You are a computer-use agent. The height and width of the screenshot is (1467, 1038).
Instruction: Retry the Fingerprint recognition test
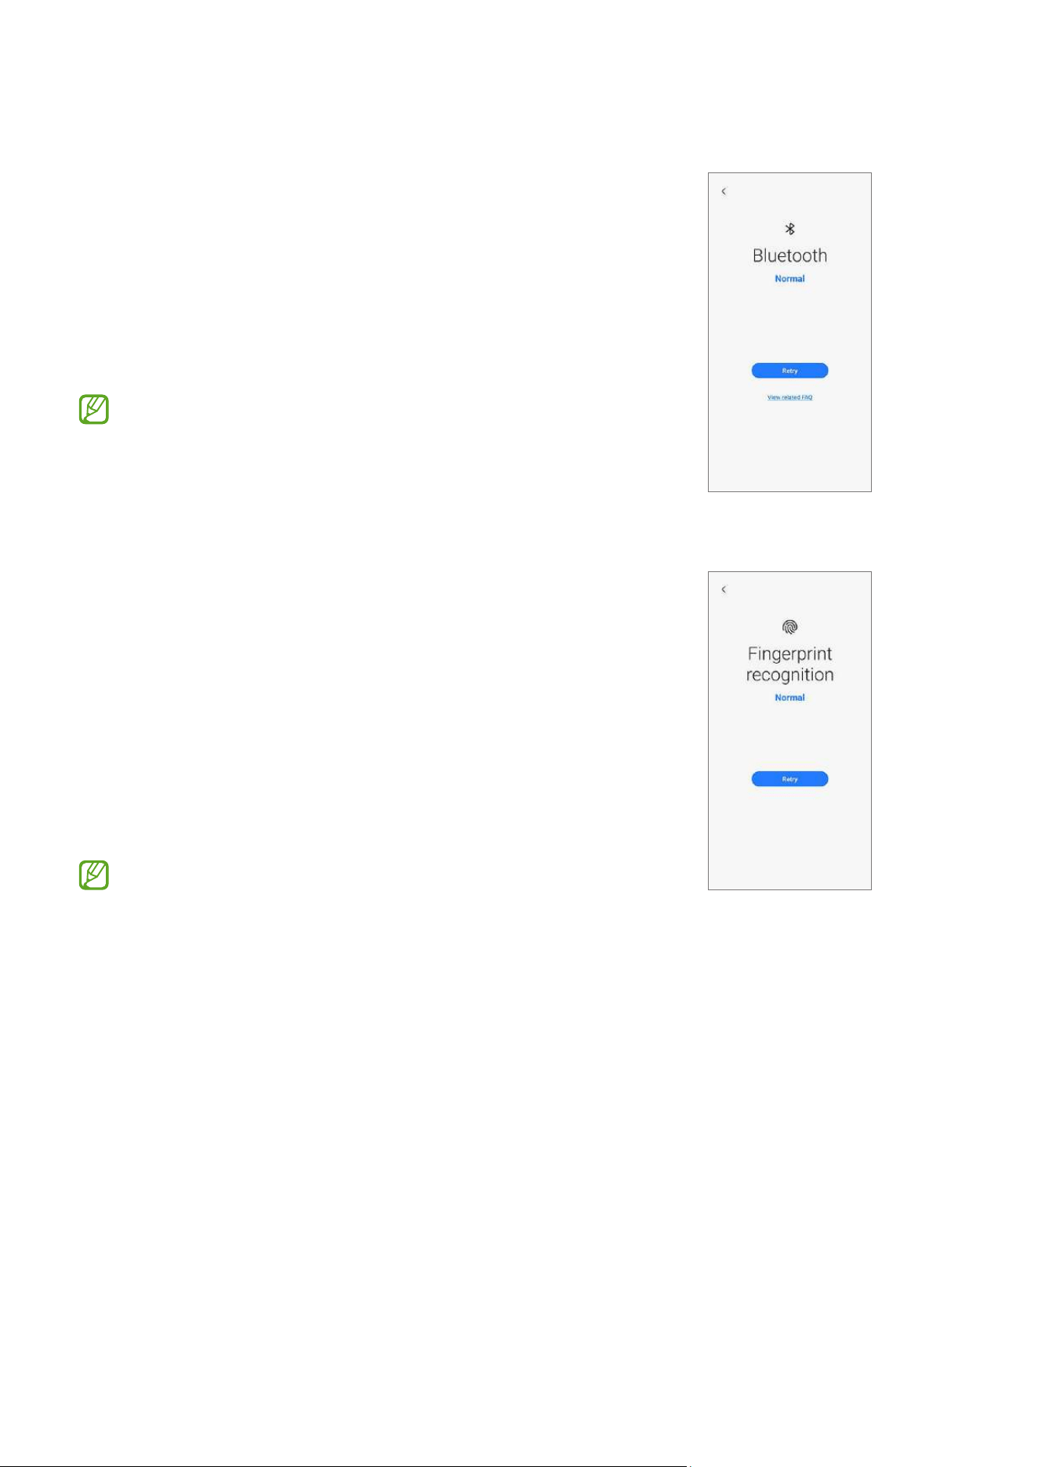tap(789, 779)
